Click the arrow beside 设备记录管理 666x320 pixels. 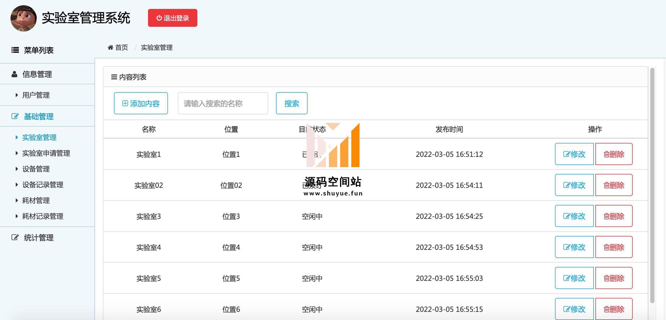17,185
